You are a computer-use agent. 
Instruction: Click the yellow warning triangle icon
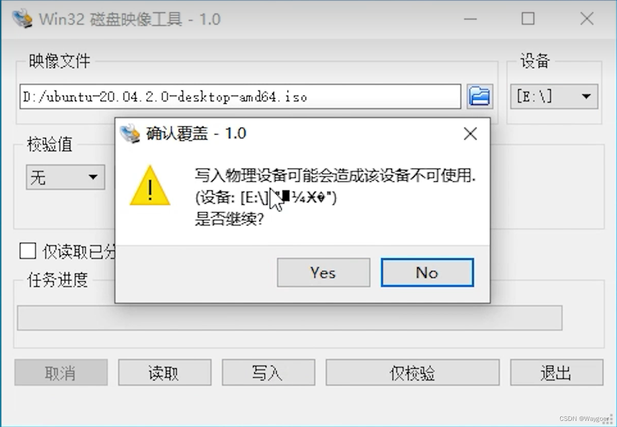(150, 185)
